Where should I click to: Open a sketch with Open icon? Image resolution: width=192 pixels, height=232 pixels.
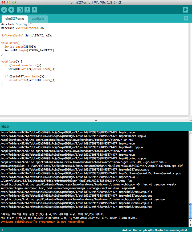pos(27,10)
